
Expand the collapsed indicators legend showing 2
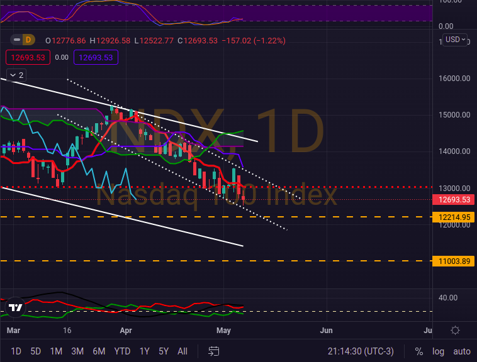(16, 75)
